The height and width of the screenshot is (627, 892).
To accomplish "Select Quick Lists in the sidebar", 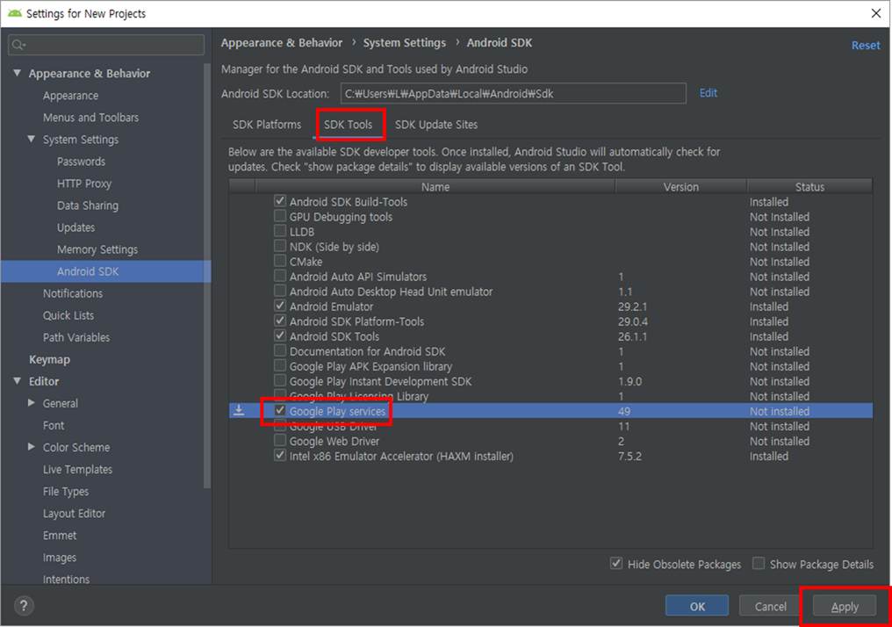I will [68, 315].
